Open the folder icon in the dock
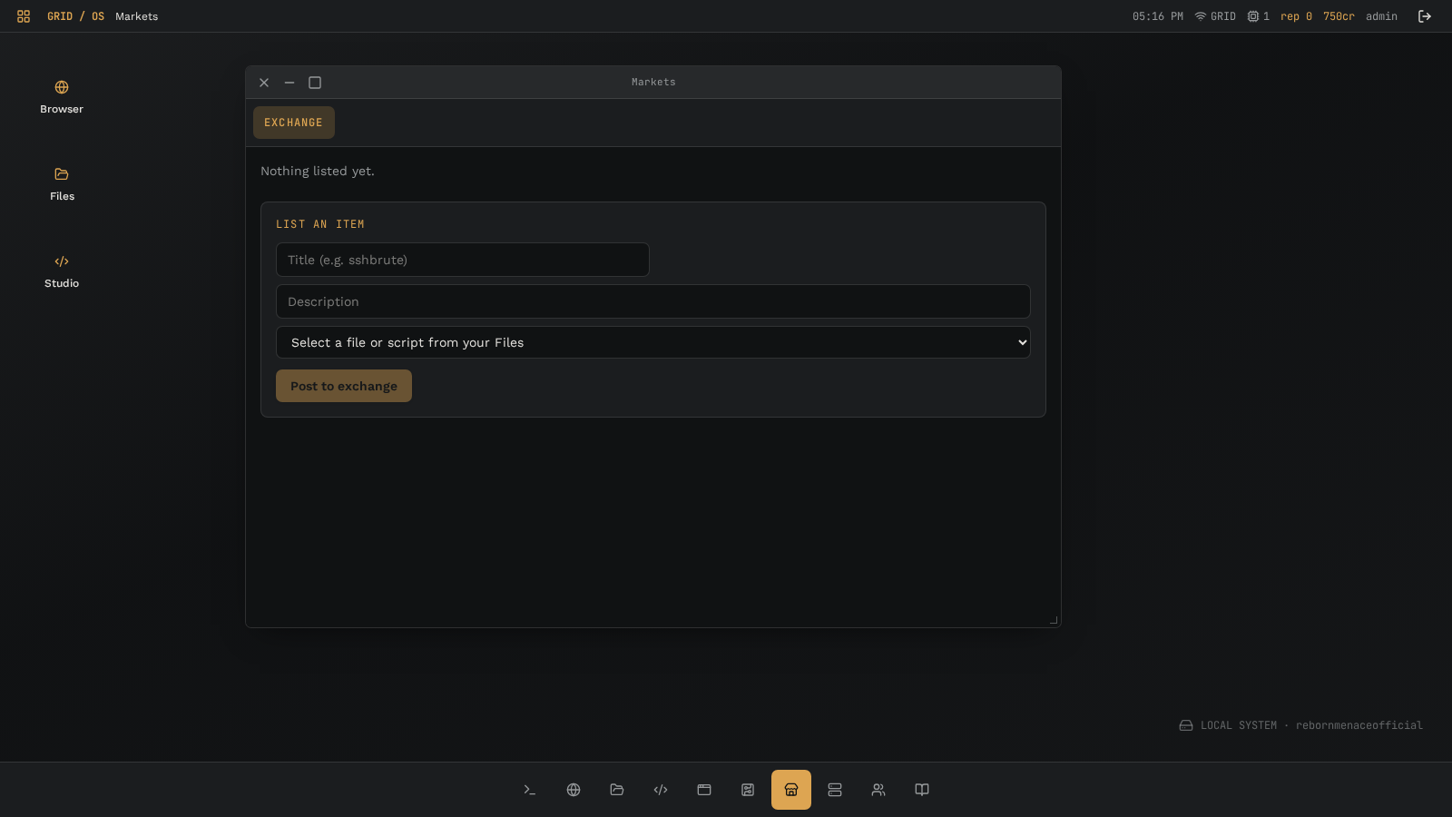1452x817 pixels. tap(617, 790)
